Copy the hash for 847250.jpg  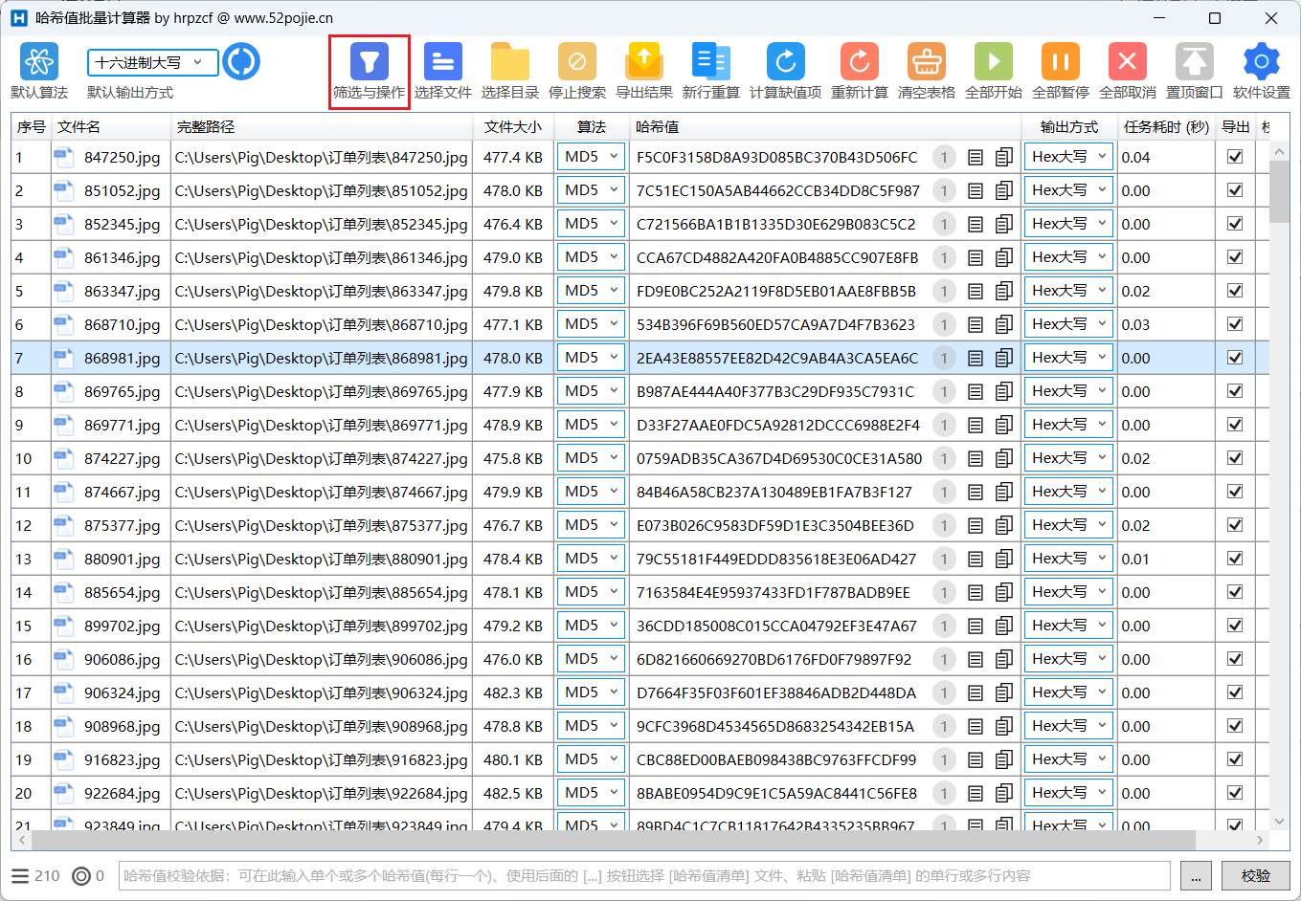[1003, 158]
